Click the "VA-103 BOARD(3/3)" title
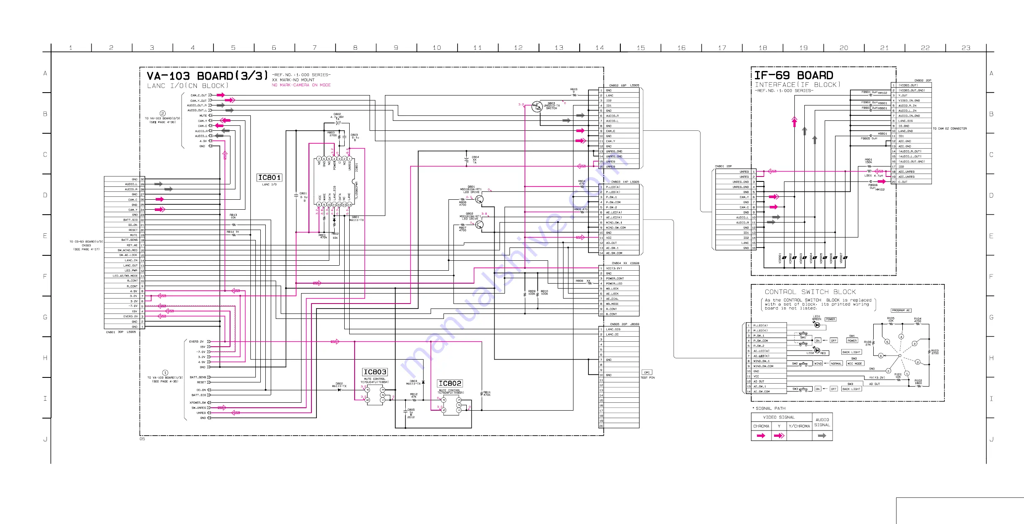 pos(207,76)
